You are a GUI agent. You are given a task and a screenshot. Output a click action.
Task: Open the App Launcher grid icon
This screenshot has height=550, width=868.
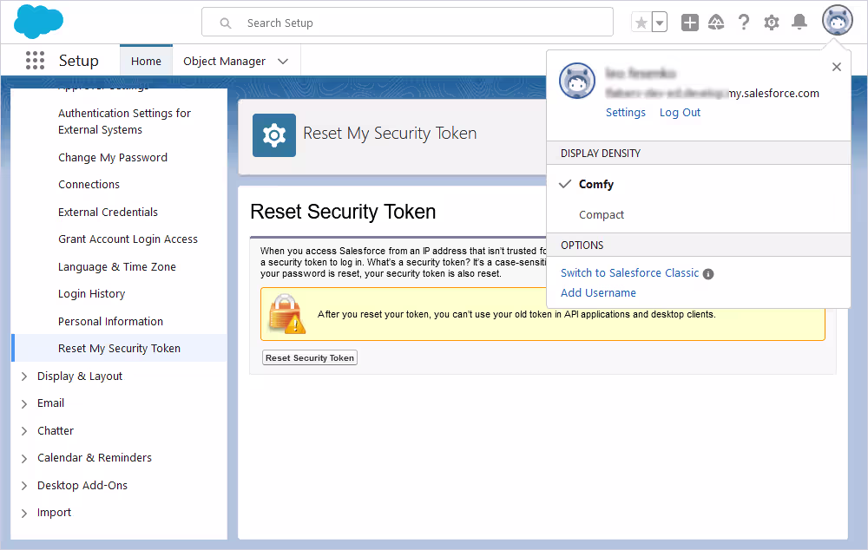click(x=35, y=60)
